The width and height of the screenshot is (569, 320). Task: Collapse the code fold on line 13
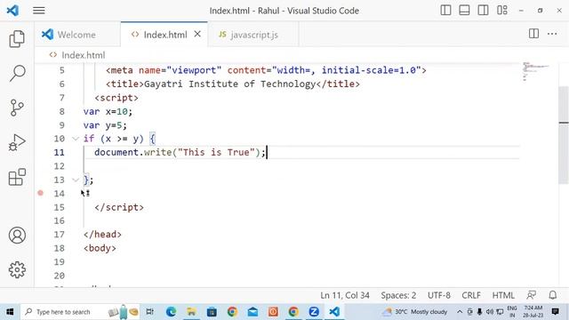pos(76,180)
